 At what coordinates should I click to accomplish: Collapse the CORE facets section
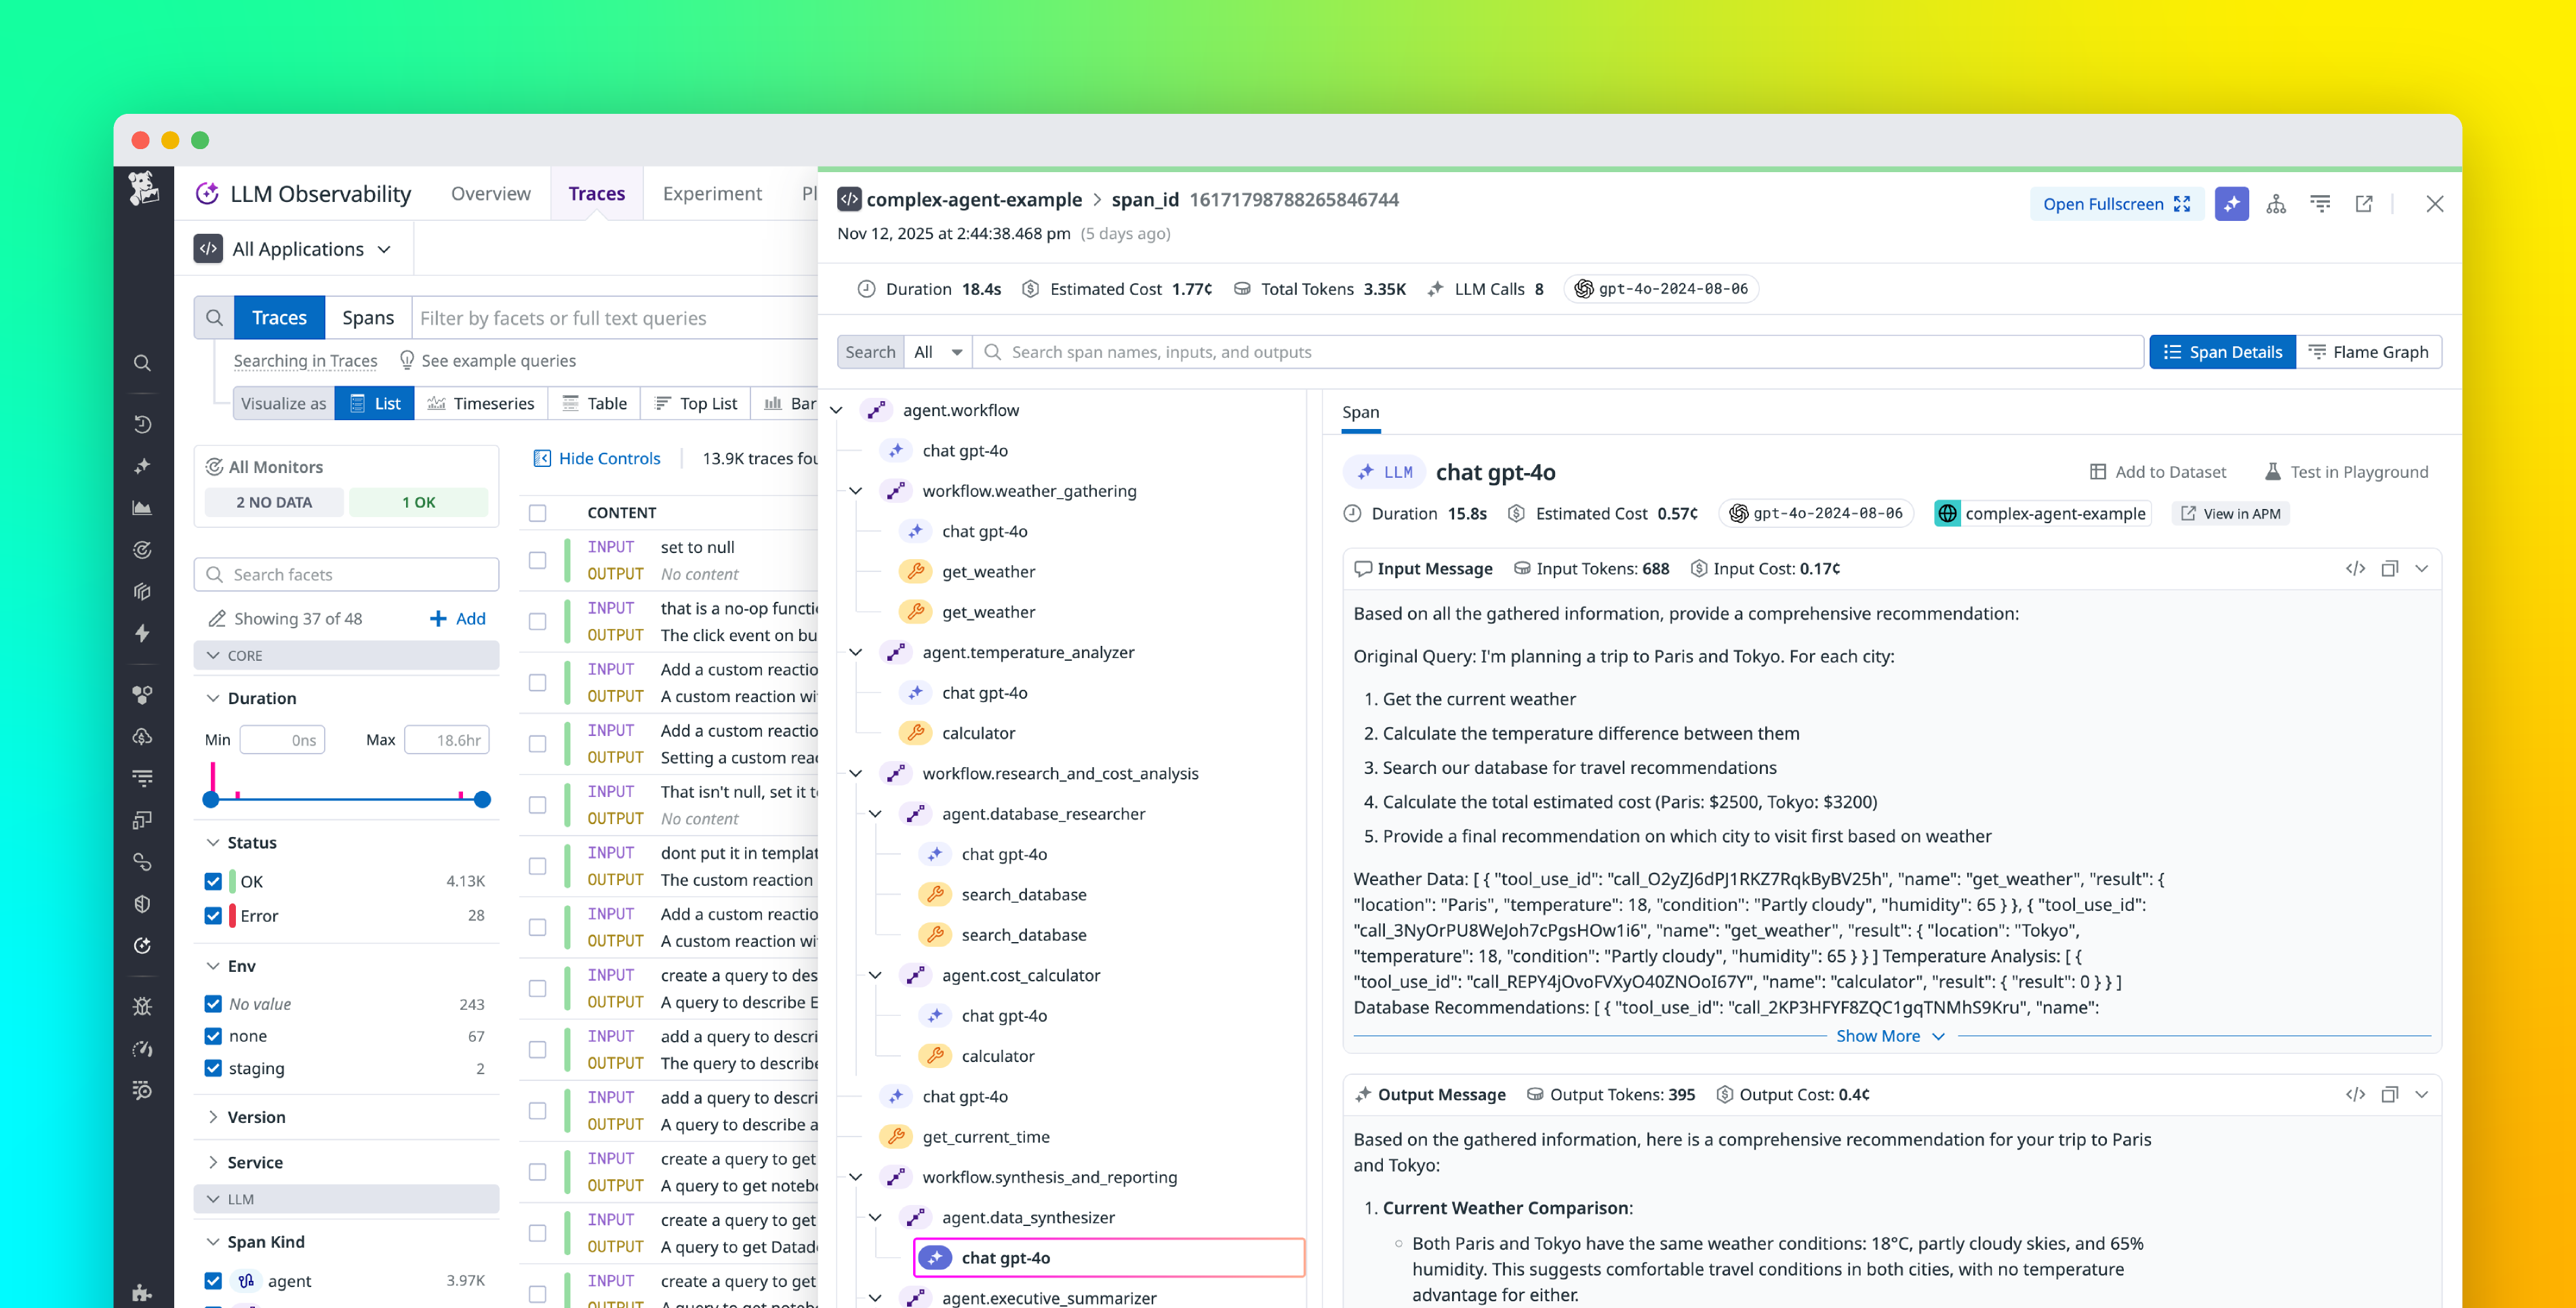pyautogui.click(x=214, y=655)
